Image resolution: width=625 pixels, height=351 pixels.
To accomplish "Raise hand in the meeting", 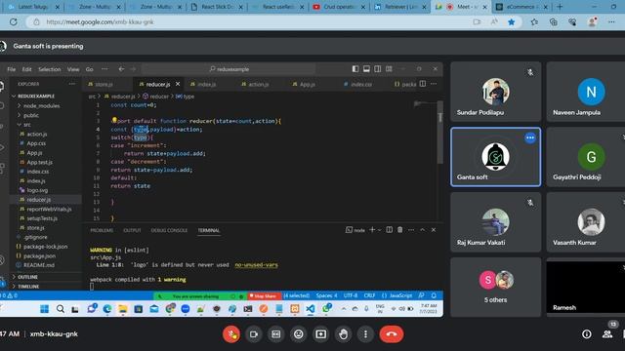I will click(343, 334).
